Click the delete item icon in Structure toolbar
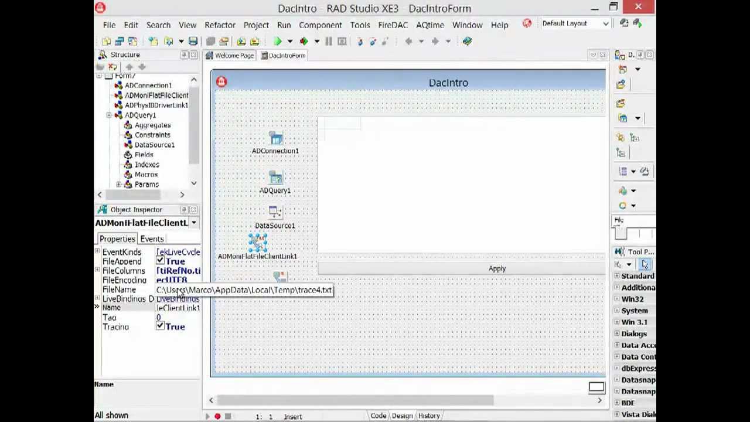 [x=112, y=67]
